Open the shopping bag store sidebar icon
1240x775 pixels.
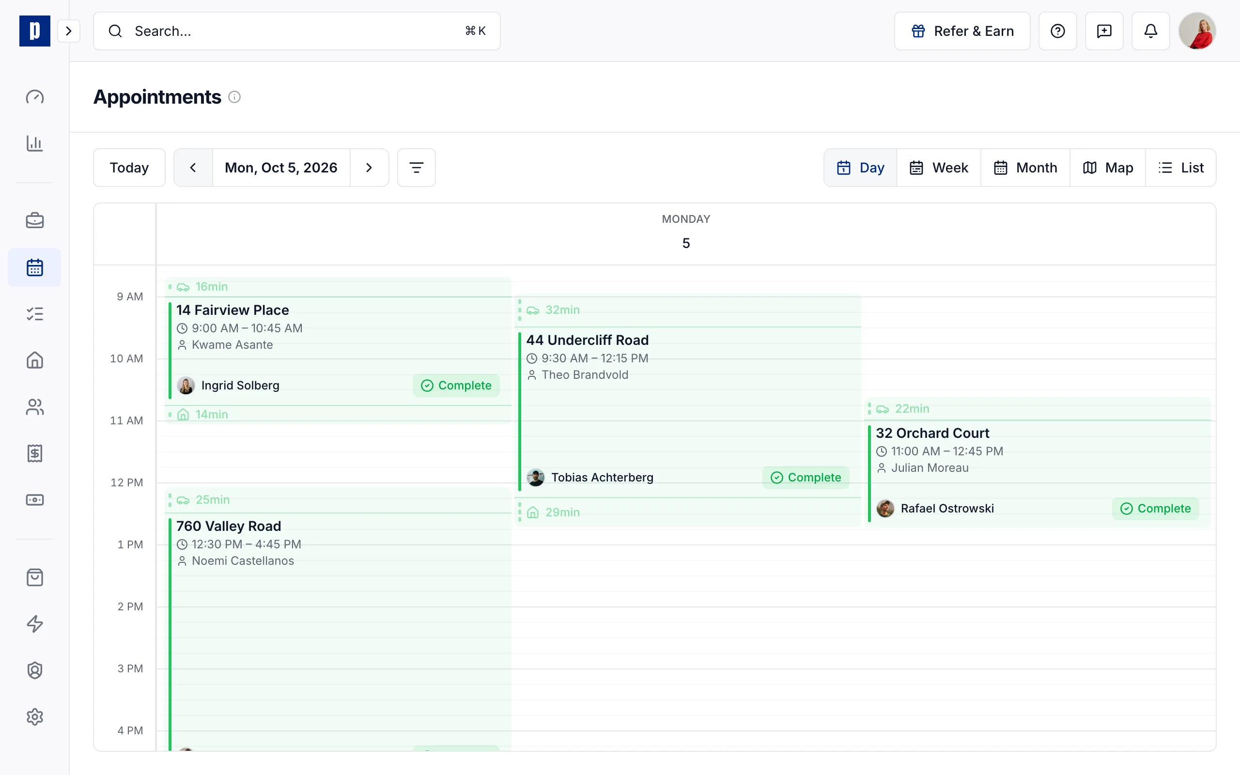click(34, 577)
